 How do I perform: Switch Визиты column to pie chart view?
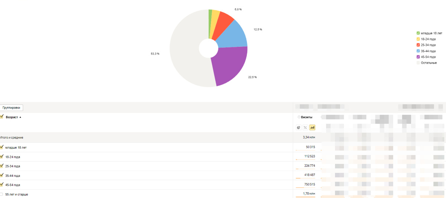[x=299, y=128]
